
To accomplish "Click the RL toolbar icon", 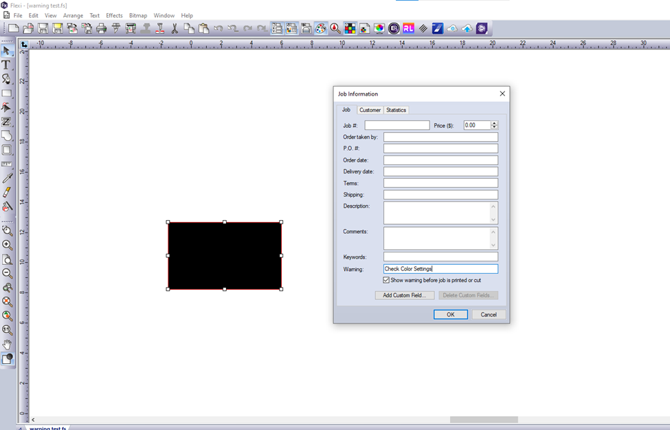I will point(408,29).
